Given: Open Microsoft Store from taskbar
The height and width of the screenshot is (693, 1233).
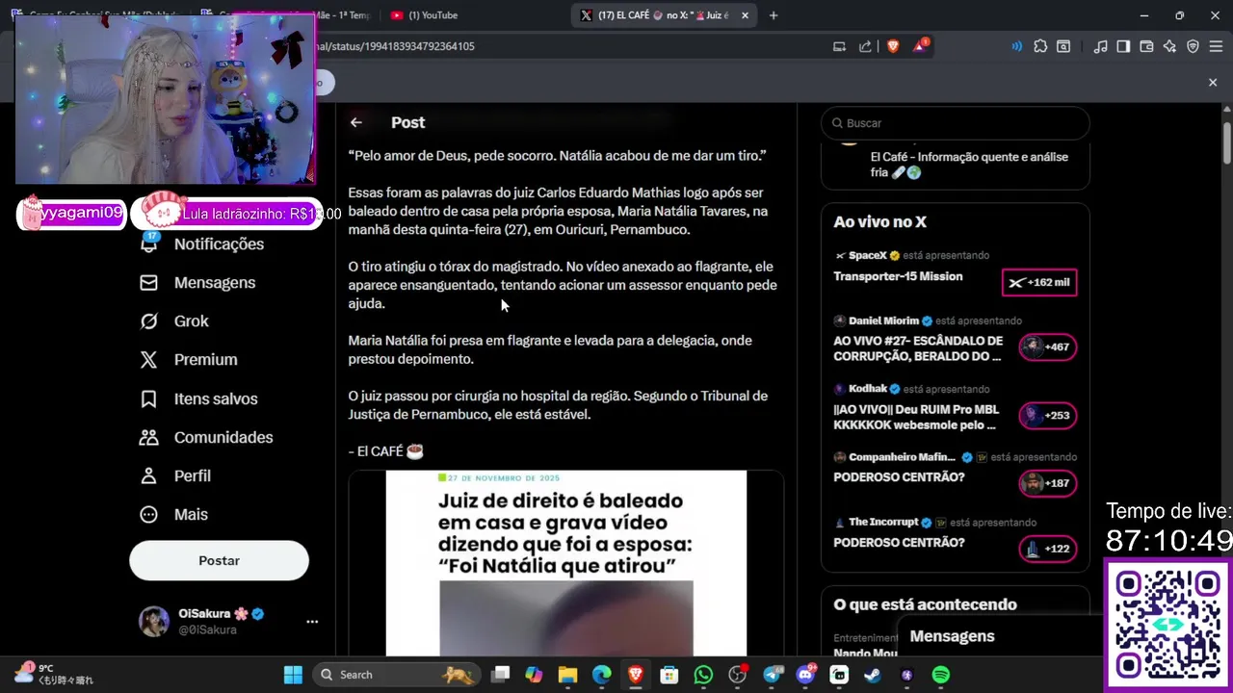Looking at the screenshot, I should click(x=669, y=675).
